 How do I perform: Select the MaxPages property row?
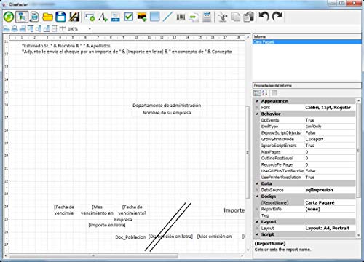(x=308, y=152)
